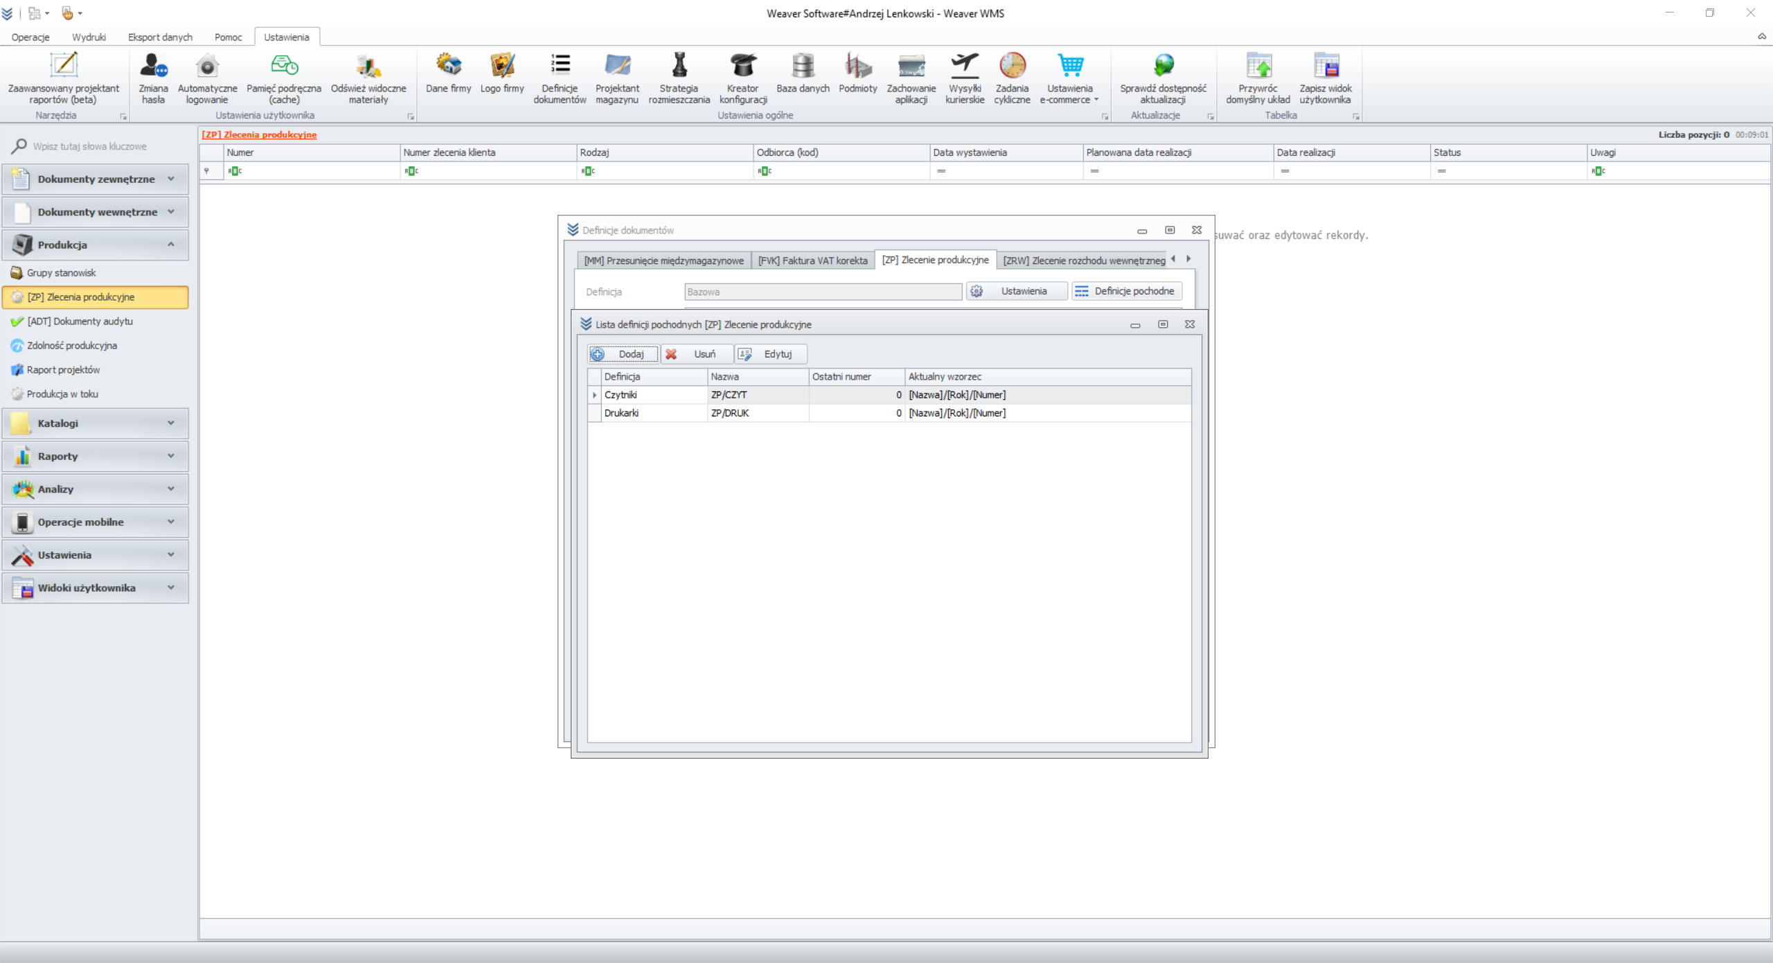Click Sprawdź dostępność aktualizacji icon
1773x963 pixels.
1164,66
